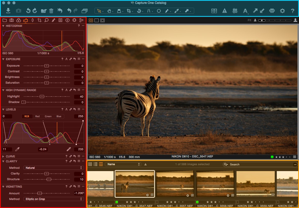Click the Print icon in toolbar
Image resolution: width=299 pixels, height=208 pixels.
click(272, 11)
